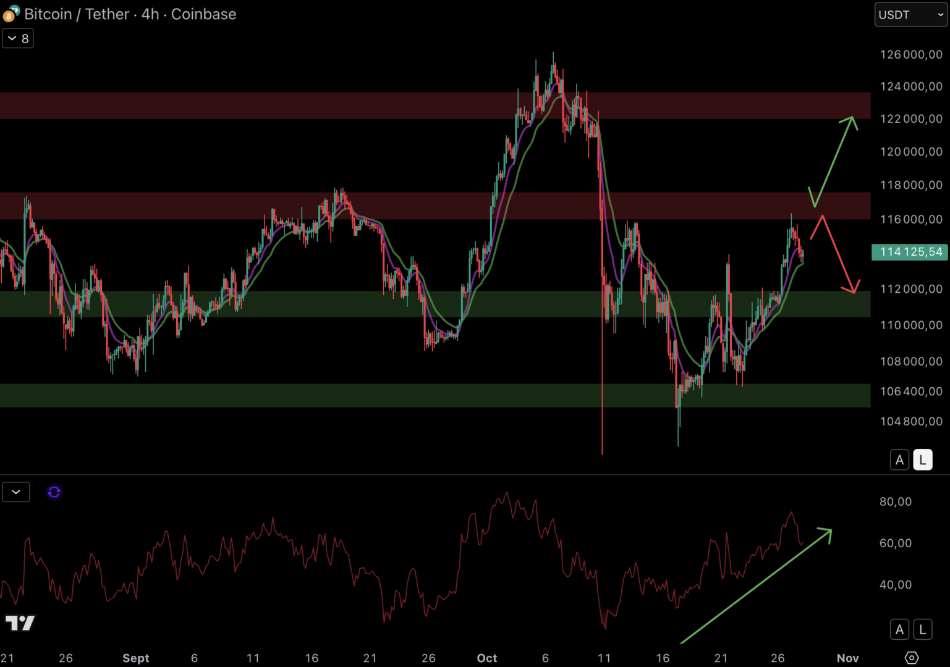Toggle log scale 'L' on oscillator pane
The height and width of the screenshot is (667, 950).
tap(922, 629)
